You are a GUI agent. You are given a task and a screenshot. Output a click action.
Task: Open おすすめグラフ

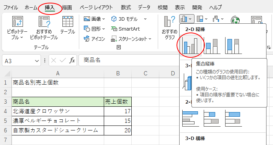tap(169, 28)
